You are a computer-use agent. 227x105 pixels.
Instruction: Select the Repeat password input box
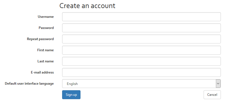click(x=141, y=39)
